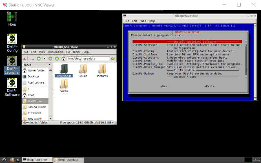261x163 pixels.
Task: Select the Pictures folder icon
Action: pos(102,70)
